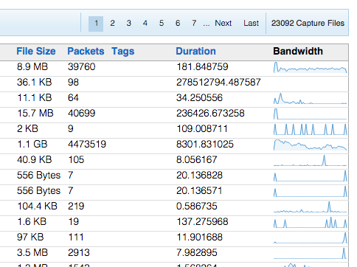
Task: Open bandwidth sparkline for 15.7 MB capture
Action: coord(310,114)
